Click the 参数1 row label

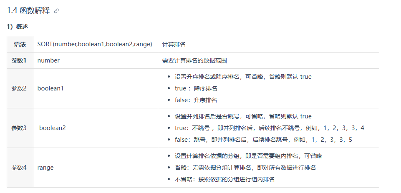[19, 60]
